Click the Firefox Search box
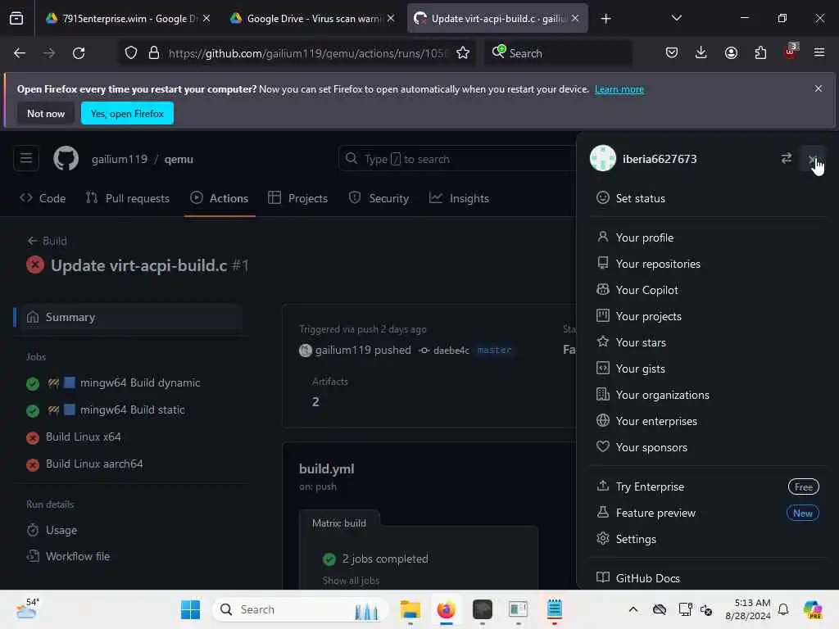This screenshot has height=629, width=839. (558, 53)
